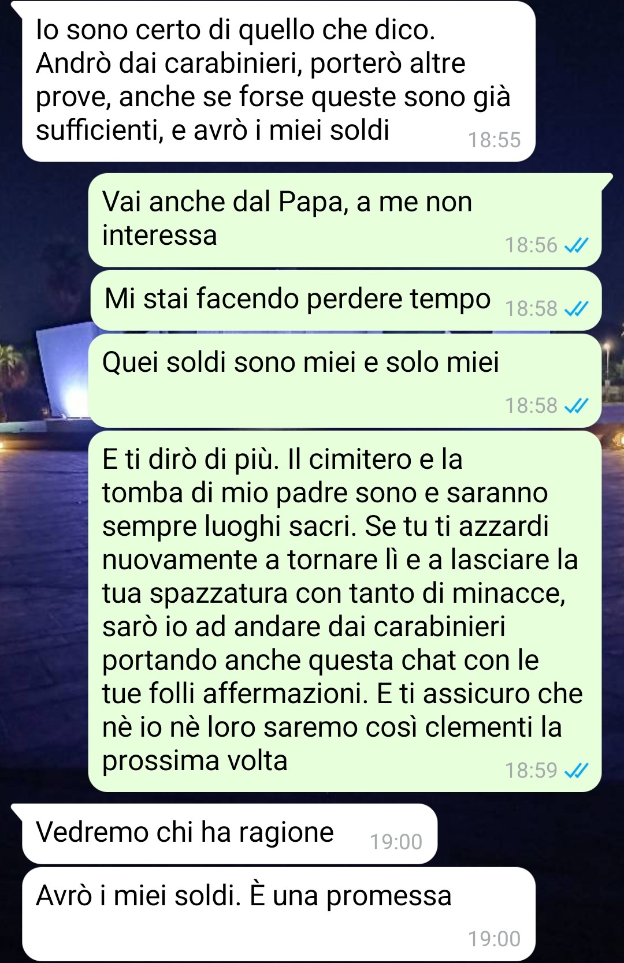This screenshot has width=624, height=963.
Task: Tap the read receipt ticks beside 'Mi stai facendo perdere tempo'
Action: tap(575, 309)
